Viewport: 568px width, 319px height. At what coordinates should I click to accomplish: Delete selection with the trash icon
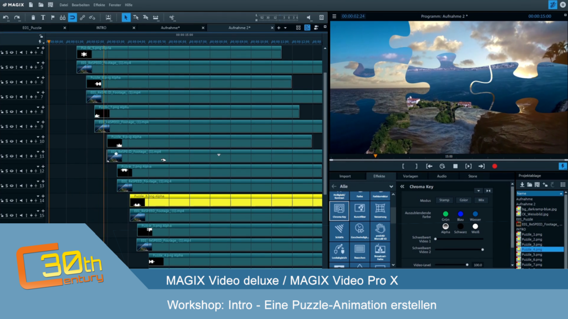click(x=33, y=17)
